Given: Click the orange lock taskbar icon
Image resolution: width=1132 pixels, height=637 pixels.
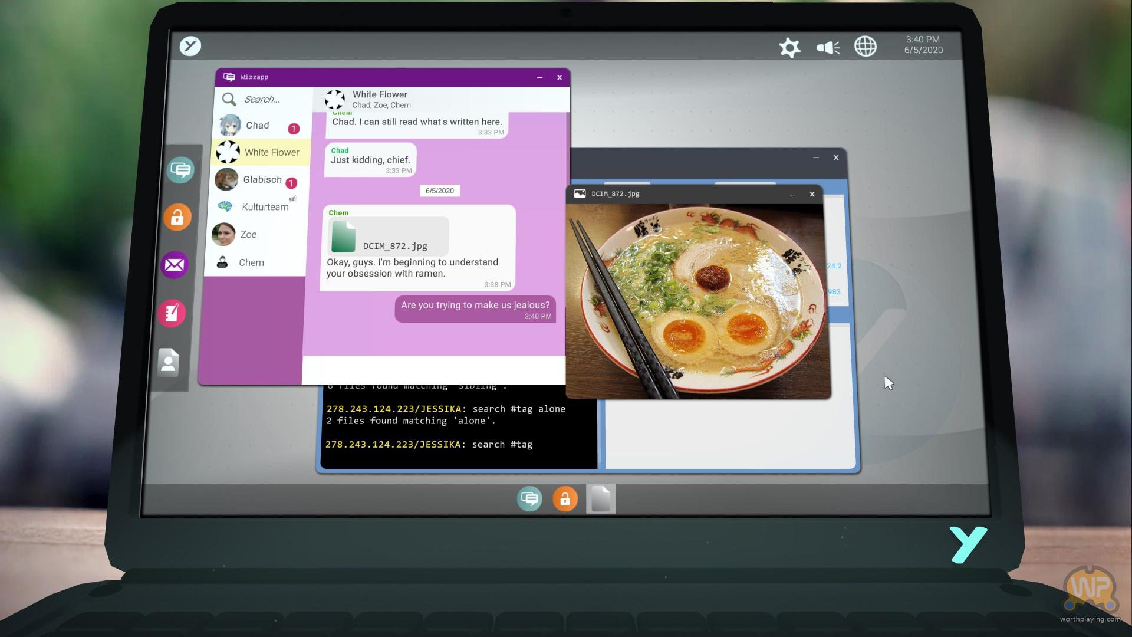Looking at the screenshot, I should tap(565, 499).
